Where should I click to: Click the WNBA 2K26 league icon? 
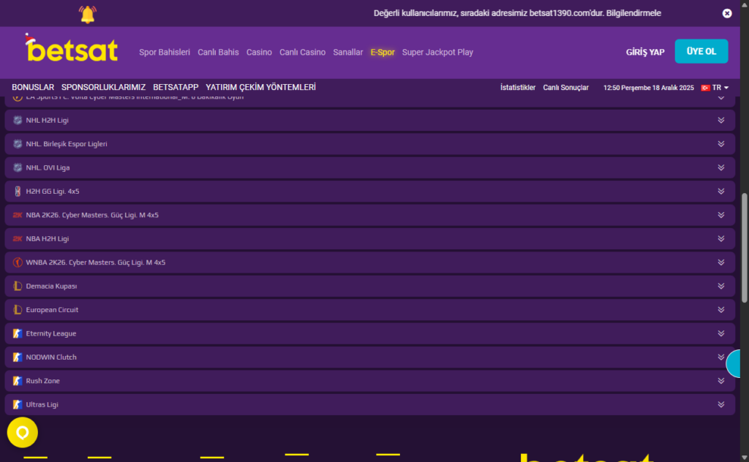(18, 262)
